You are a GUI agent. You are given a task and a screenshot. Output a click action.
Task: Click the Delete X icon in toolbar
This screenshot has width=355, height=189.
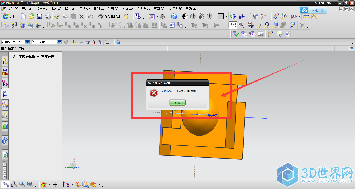[81, 16]
